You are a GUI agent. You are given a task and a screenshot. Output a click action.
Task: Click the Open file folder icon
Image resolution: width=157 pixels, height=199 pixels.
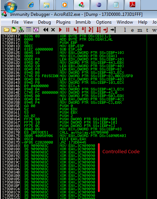[x=6, y=30]
